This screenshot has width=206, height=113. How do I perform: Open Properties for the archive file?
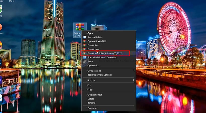[92, 108]
